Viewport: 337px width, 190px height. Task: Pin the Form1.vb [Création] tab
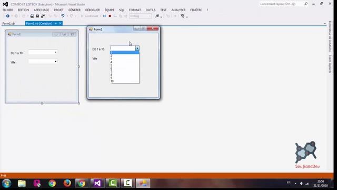[56, 23]
